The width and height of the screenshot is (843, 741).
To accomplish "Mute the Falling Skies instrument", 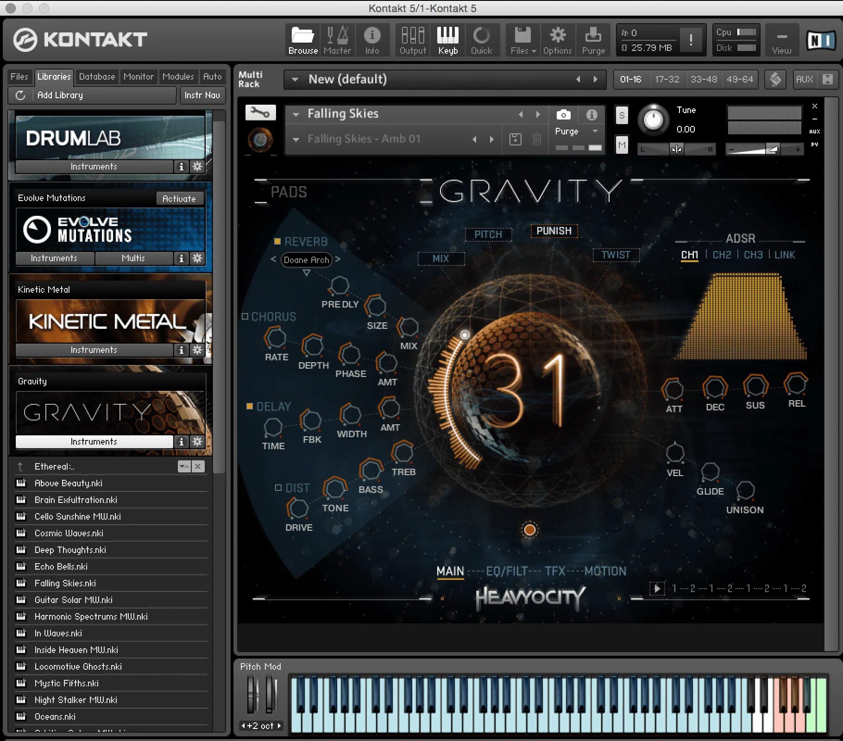I will tap(622, 145).
